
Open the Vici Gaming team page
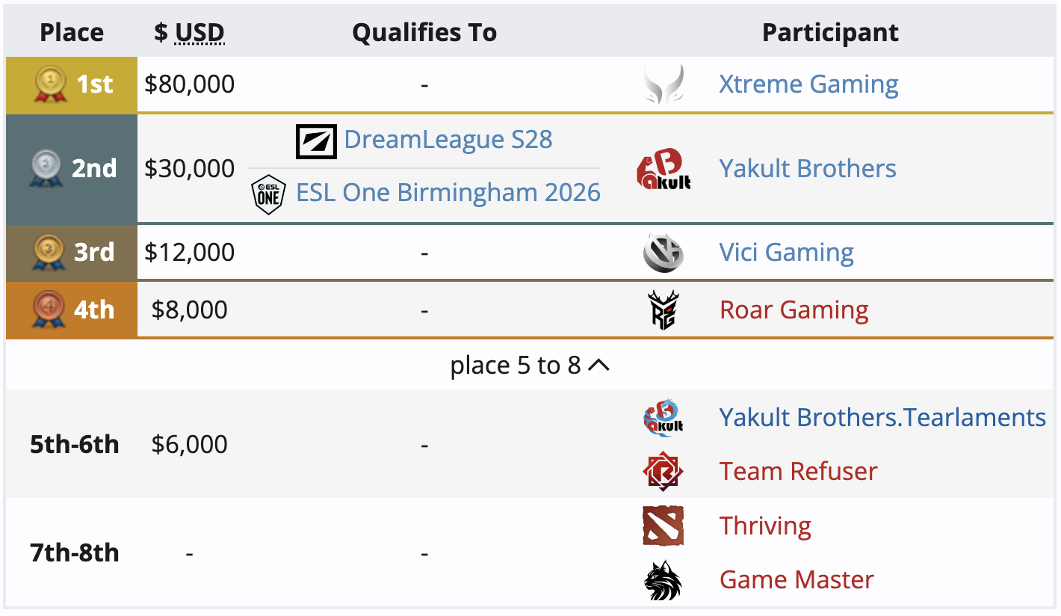(786, 253)
